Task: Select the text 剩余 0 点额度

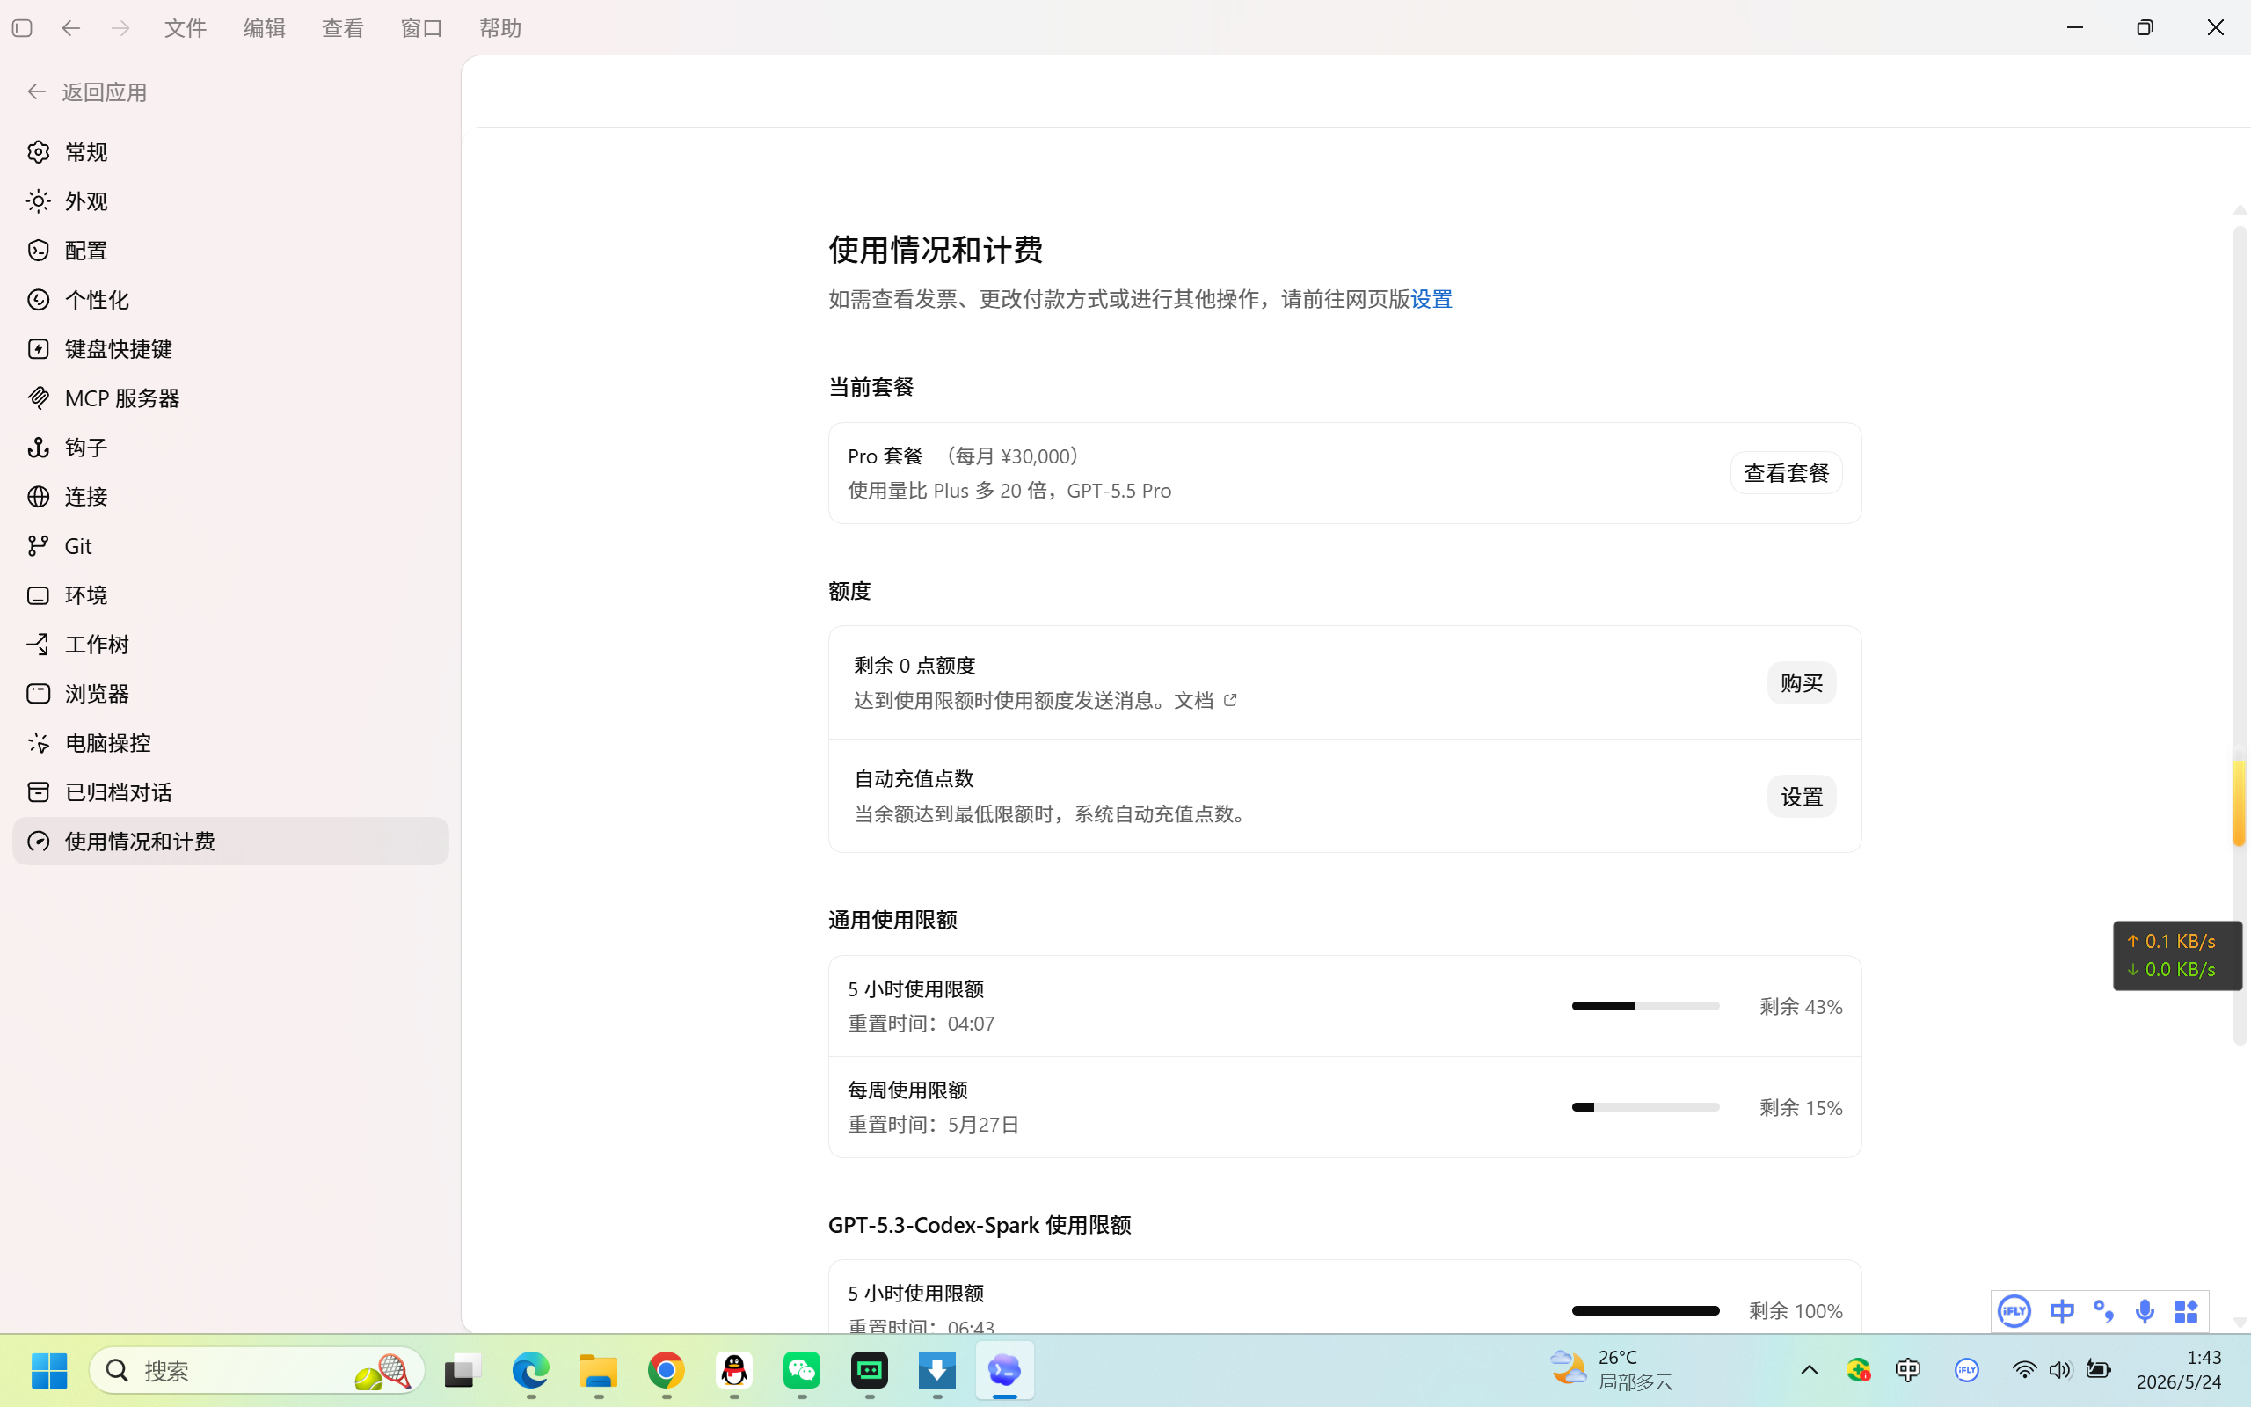Action: pyautogui.click(x=914, y=666)
